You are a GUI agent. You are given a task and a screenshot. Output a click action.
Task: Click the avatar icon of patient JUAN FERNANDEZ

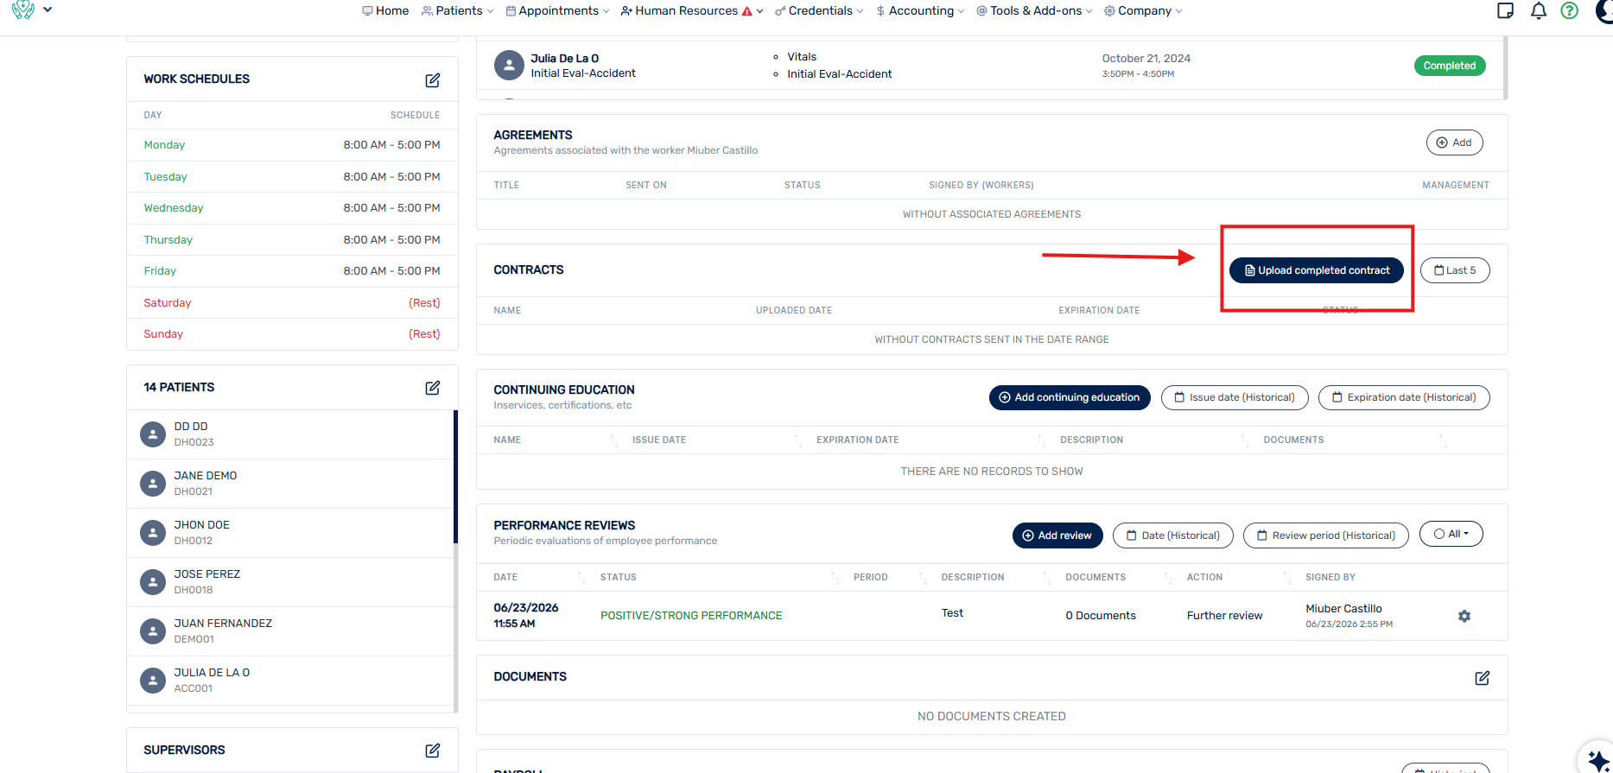[x=153, y=631]
